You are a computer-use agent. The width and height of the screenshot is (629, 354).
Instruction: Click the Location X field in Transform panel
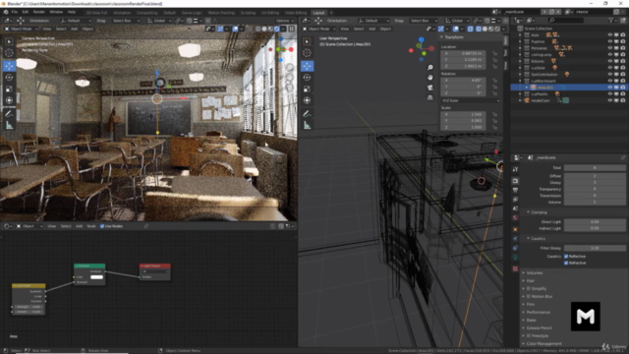click(463, 53)
